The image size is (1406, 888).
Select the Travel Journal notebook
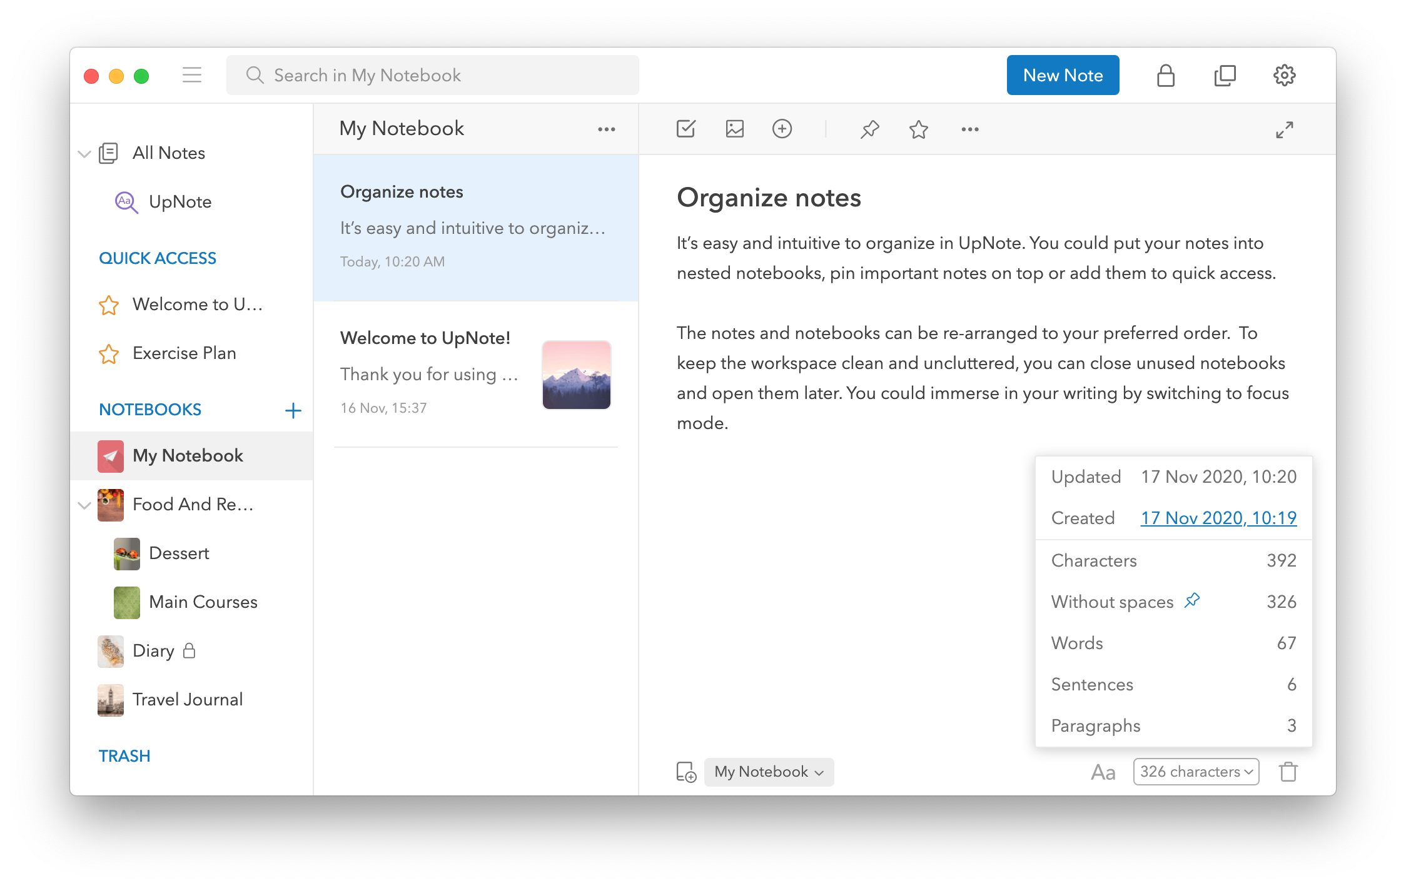click(x=187, y=699)
